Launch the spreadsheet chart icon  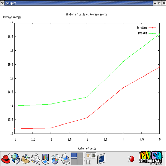55,159
